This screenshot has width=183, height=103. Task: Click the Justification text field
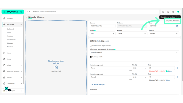[134, 93]
